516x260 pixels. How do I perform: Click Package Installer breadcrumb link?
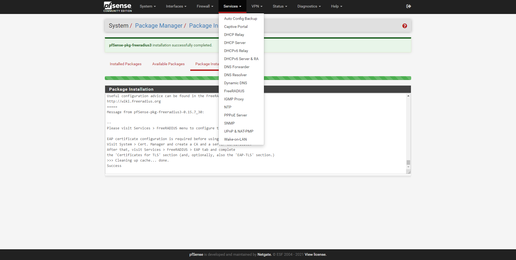pyautogui.click(x=204, y=26)
